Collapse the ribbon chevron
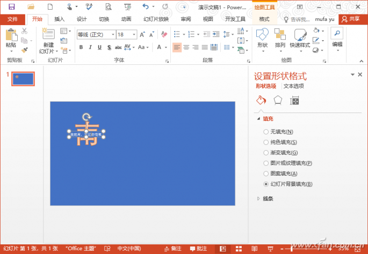The image size is (368, 254). tap(362, 61)
